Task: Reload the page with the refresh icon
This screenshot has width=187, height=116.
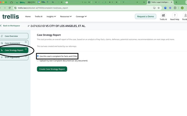Action: pos(10,8)
